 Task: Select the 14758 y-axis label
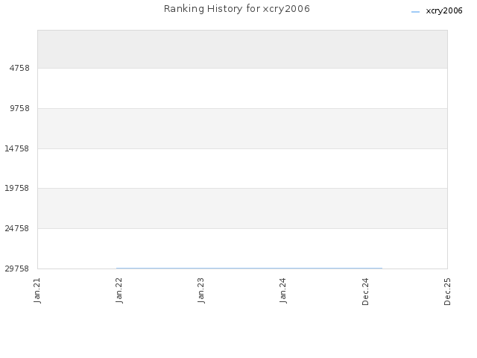point(16,148)
